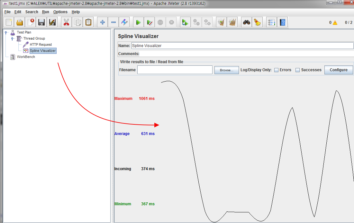The height and width of the screenshot is (223, 354).
Task: Click the grayed Shutdown icon
Action: (x=171, y=22)
